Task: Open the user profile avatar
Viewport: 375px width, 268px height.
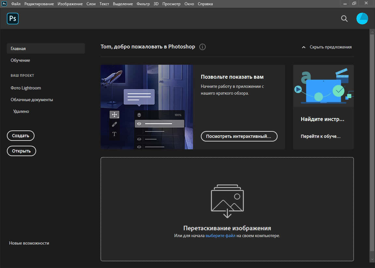Action: tap(362, 19)
